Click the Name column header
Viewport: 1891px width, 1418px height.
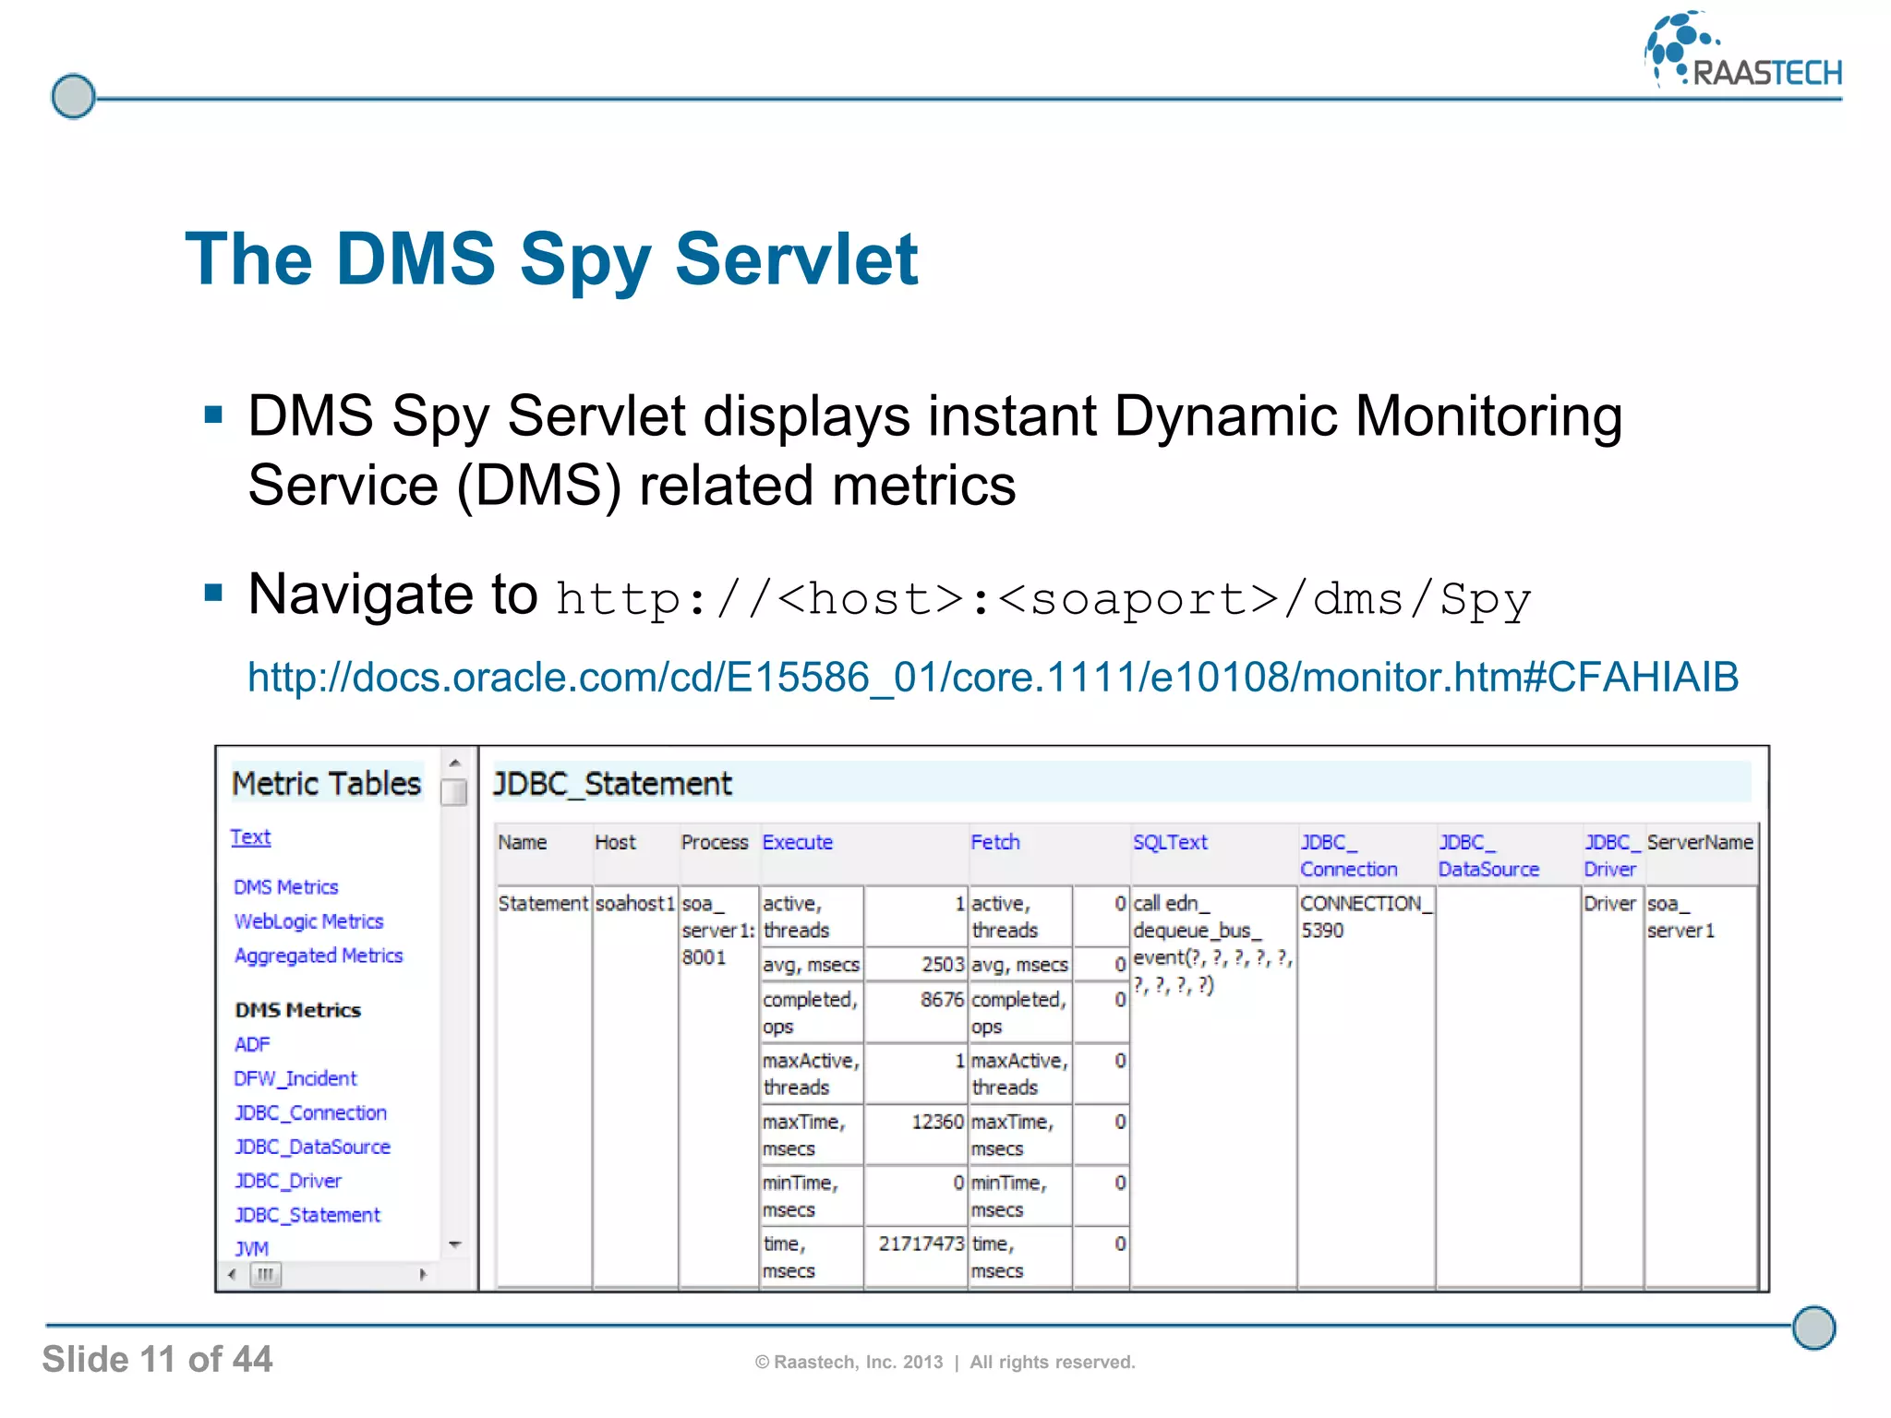(x=523, y=842)
